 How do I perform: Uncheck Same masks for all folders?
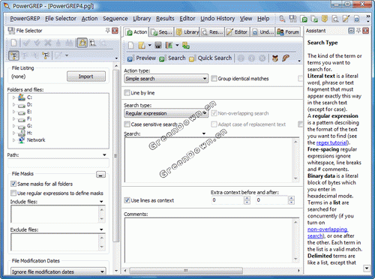point(13,184)
